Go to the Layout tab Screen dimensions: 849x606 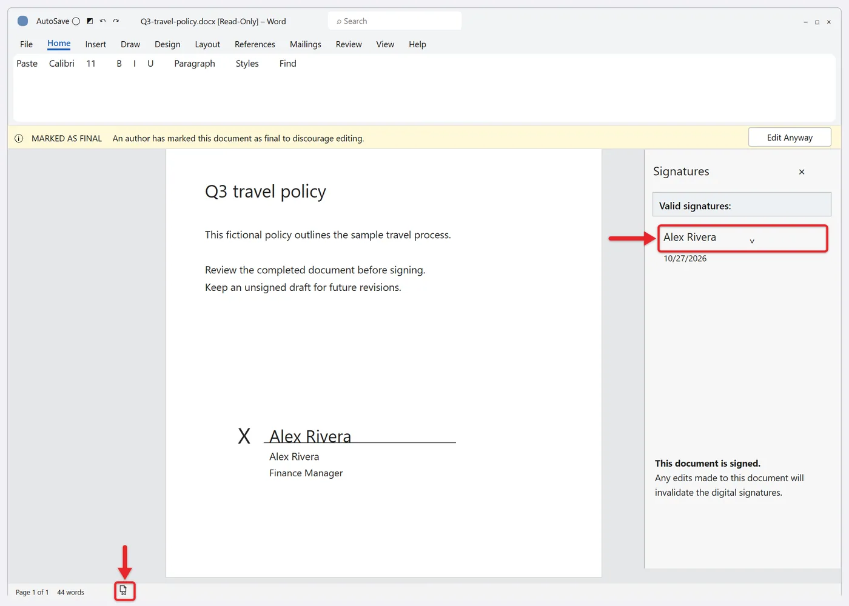pyautogui.click(x=207, y=44)
